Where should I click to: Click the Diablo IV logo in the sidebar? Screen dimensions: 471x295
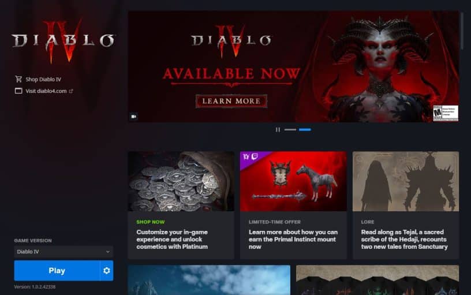click(63, 41)
